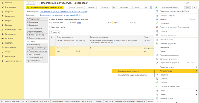Viewport: 199px width, 103px height.
Task: Switch to the E. Договор (контракт) tab
Action: click(37, 35)
